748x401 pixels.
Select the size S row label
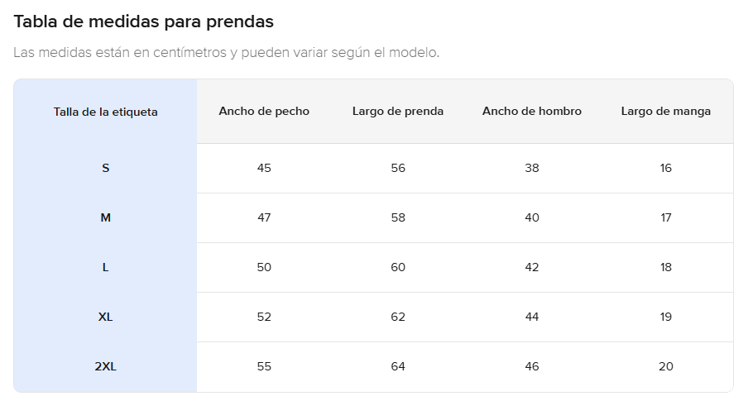pyautogui.click(x=105, y=168)
